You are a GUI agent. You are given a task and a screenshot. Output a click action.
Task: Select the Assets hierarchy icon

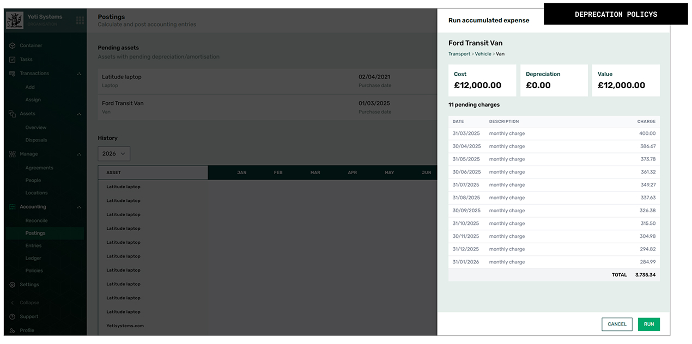tap(11, 113)
